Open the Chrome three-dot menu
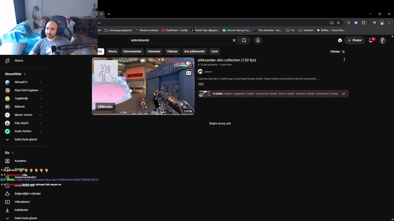The width and height of the screenshot is (394, 221). click(389, 23)
